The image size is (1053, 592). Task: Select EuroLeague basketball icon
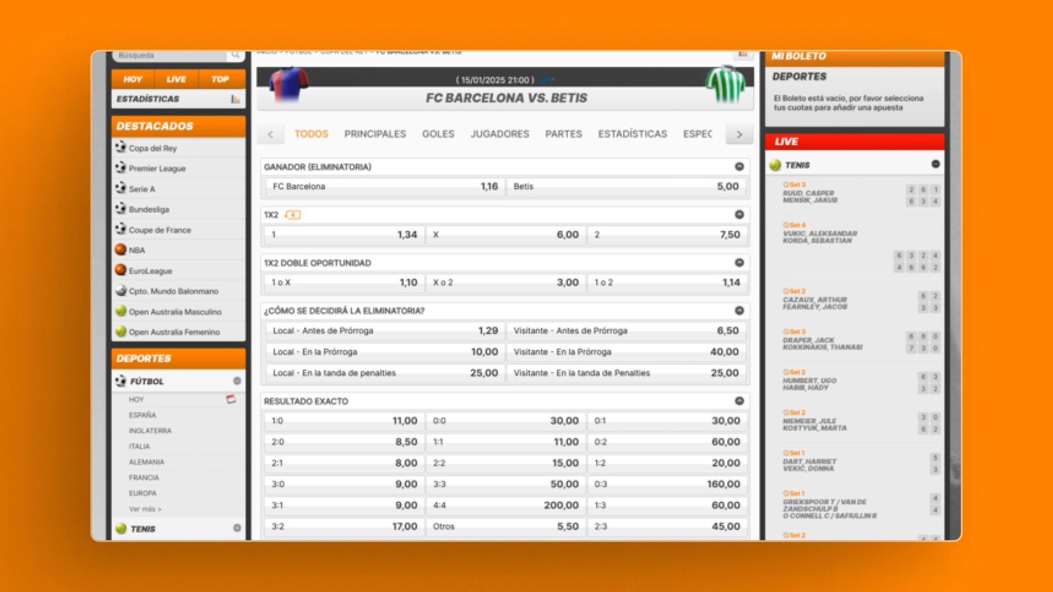pos(121,270)
